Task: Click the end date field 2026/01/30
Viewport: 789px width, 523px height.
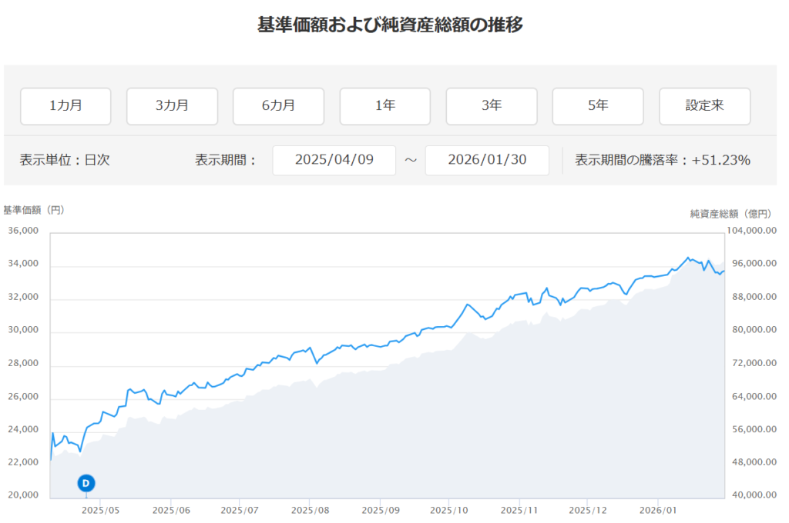Action: (487, 160)
